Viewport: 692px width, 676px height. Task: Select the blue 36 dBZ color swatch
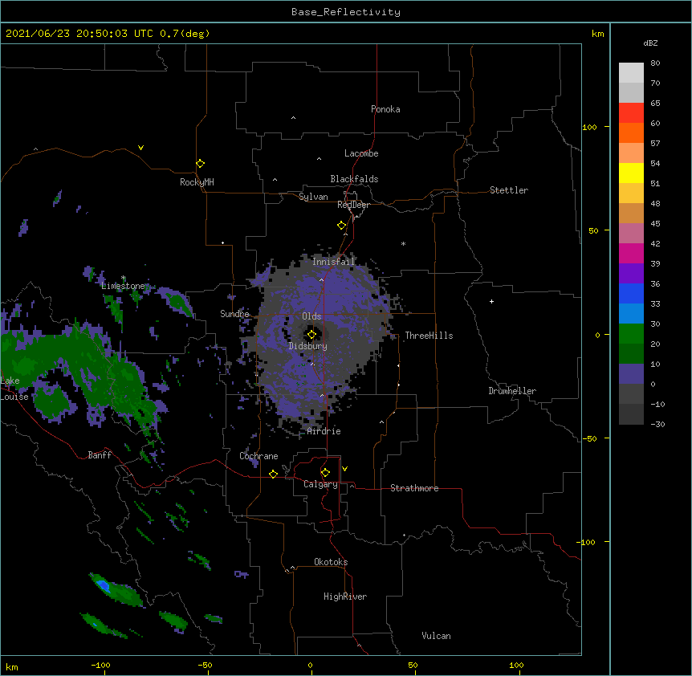pyautogui.click(x=631, y=293)
